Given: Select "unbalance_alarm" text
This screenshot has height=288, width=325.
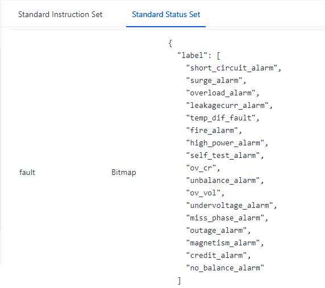Looking at the screenshot, I should click(225, 181).
